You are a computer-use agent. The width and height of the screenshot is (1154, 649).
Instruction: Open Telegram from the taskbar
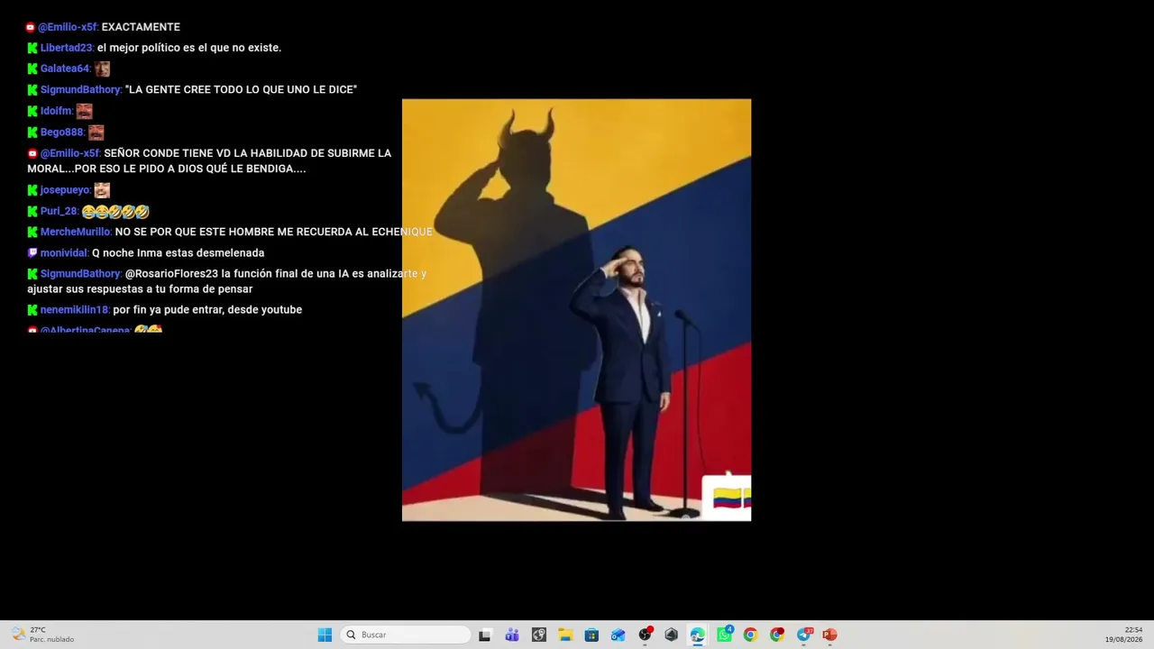pyautogui.click(x=803, y=635)
